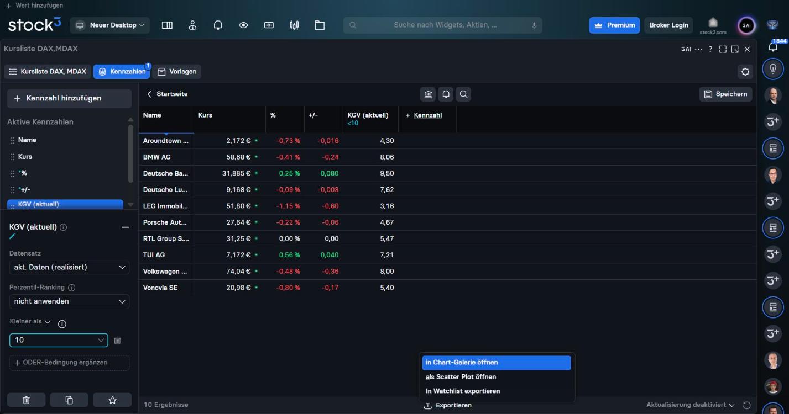The width and height of the screenshot is (789, 414).
Task: Open the value combo box showing 10
Action: 59,340
